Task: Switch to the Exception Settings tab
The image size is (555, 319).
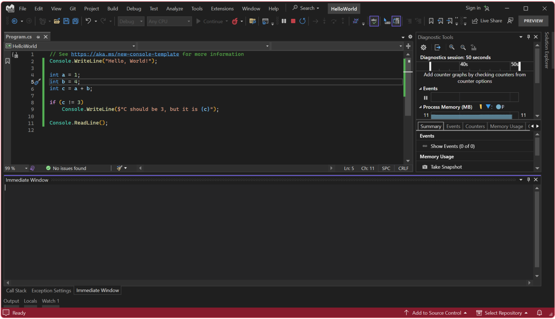Action: pos(51,290)
